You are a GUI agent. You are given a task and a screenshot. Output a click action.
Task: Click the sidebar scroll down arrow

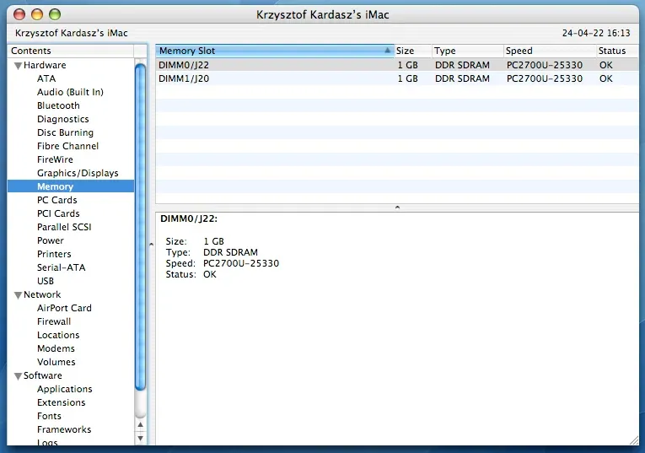click(x=140, y=438)
